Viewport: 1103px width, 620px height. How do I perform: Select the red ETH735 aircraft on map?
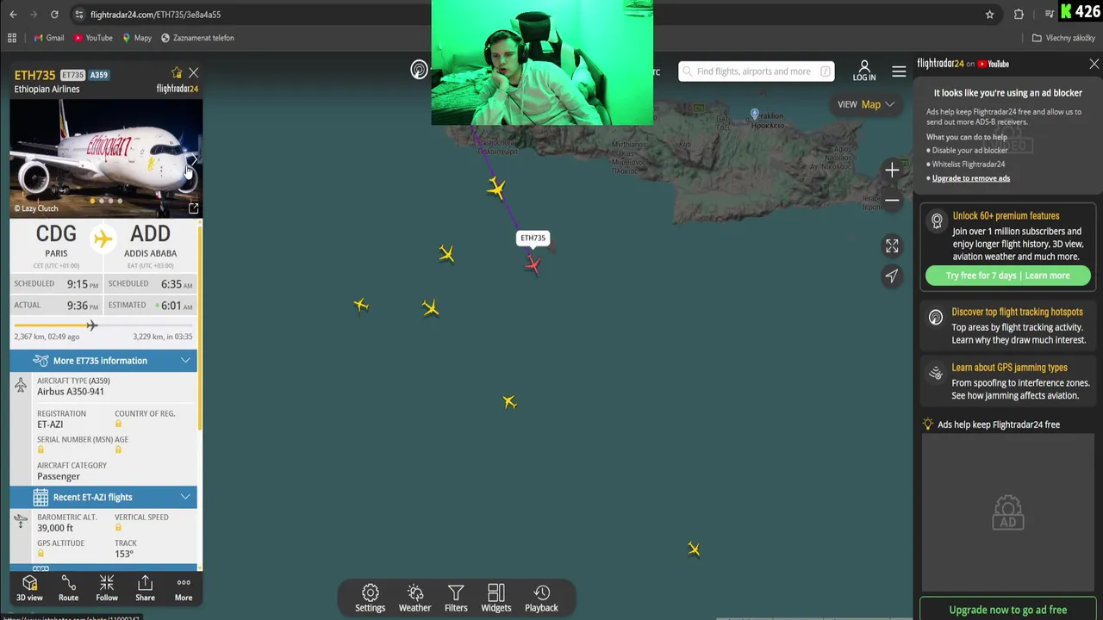(533, 263)
